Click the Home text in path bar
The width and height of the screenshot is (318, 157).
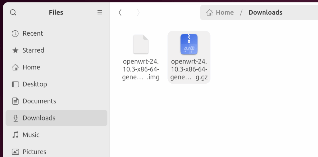click(x=225, y=12)
